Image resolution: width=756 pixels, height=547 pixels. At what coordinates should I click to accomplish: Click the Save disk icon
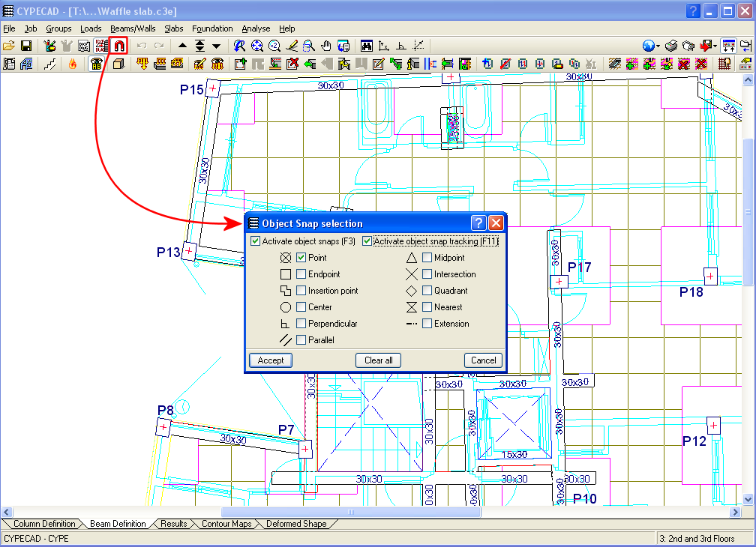[x=26, y=46]
